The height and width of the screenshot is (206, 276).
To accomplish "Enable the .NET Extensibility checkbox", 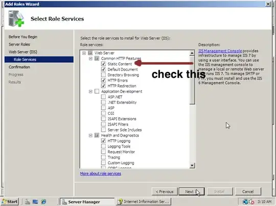I will point(103,102).
